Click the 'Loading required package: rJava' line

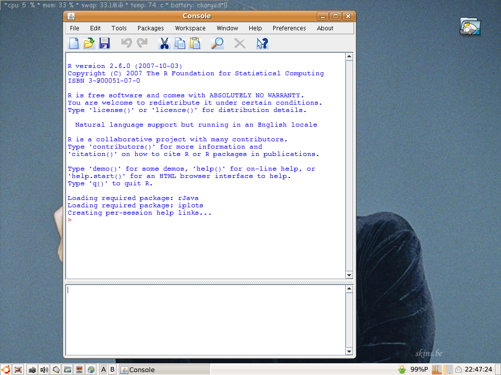[133, 198]
